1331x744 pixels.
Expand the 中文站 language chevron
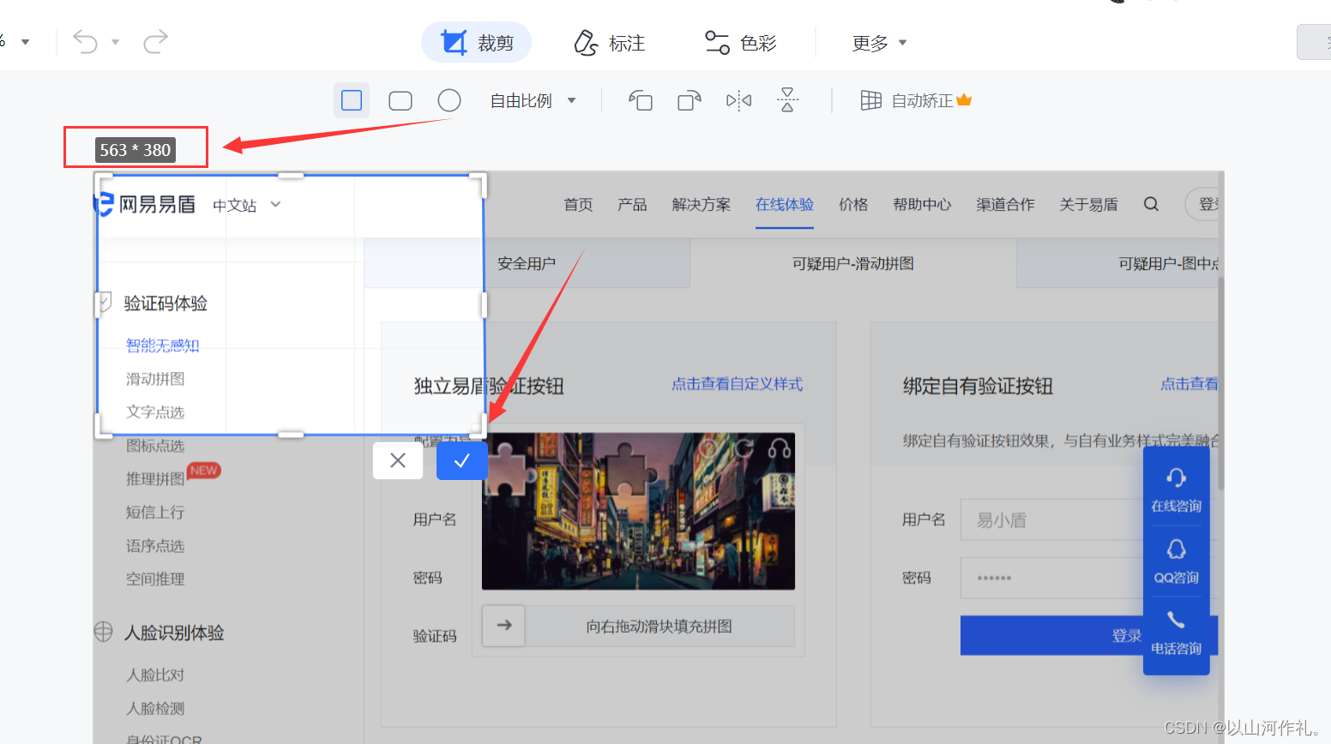(275, 204)
